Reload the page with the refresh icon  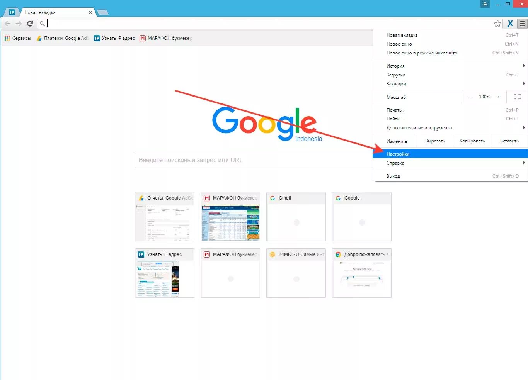coord(30,24)
